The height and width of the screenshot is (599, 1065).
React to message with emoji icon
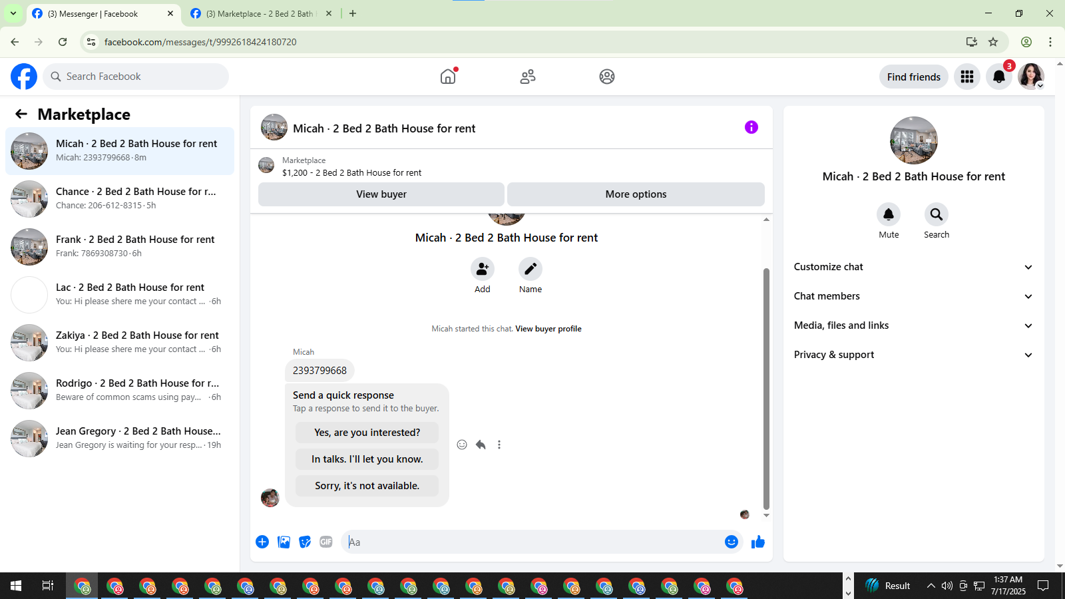click(462, 445)
